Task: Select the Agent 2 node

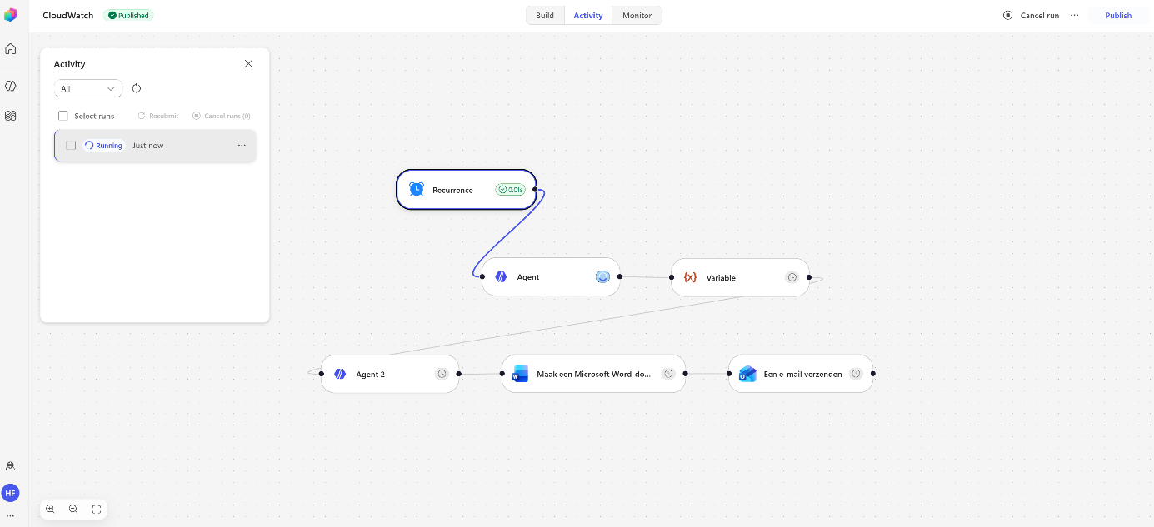Action: [390, 374]
